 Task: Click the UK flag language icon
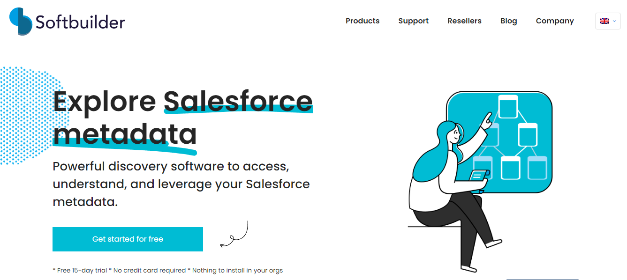604,21
